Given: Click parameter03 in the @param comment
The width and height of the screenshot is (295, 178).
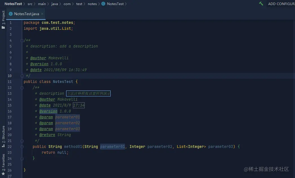Looking at the screenshot, I should click(x=68, y=129).
